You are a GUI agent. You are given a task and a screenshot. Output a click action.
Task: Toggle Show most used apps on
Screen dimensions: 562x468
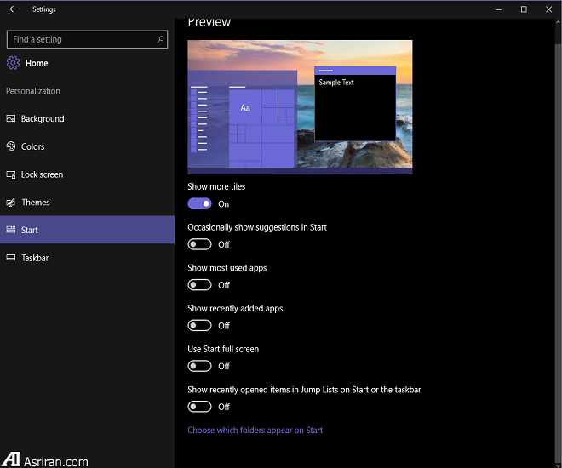pos(199,285)
